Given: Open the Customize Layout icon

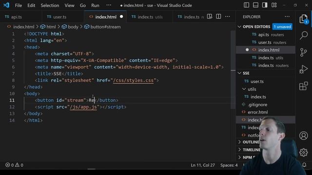Looking at the screenshot, I should pos(274,5).
